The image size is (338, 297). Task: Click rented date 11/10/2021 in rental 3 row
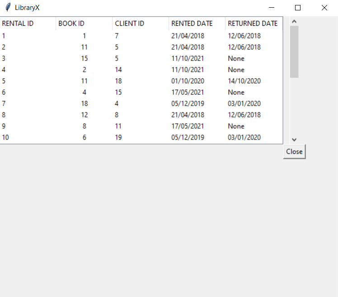point(188,58)
